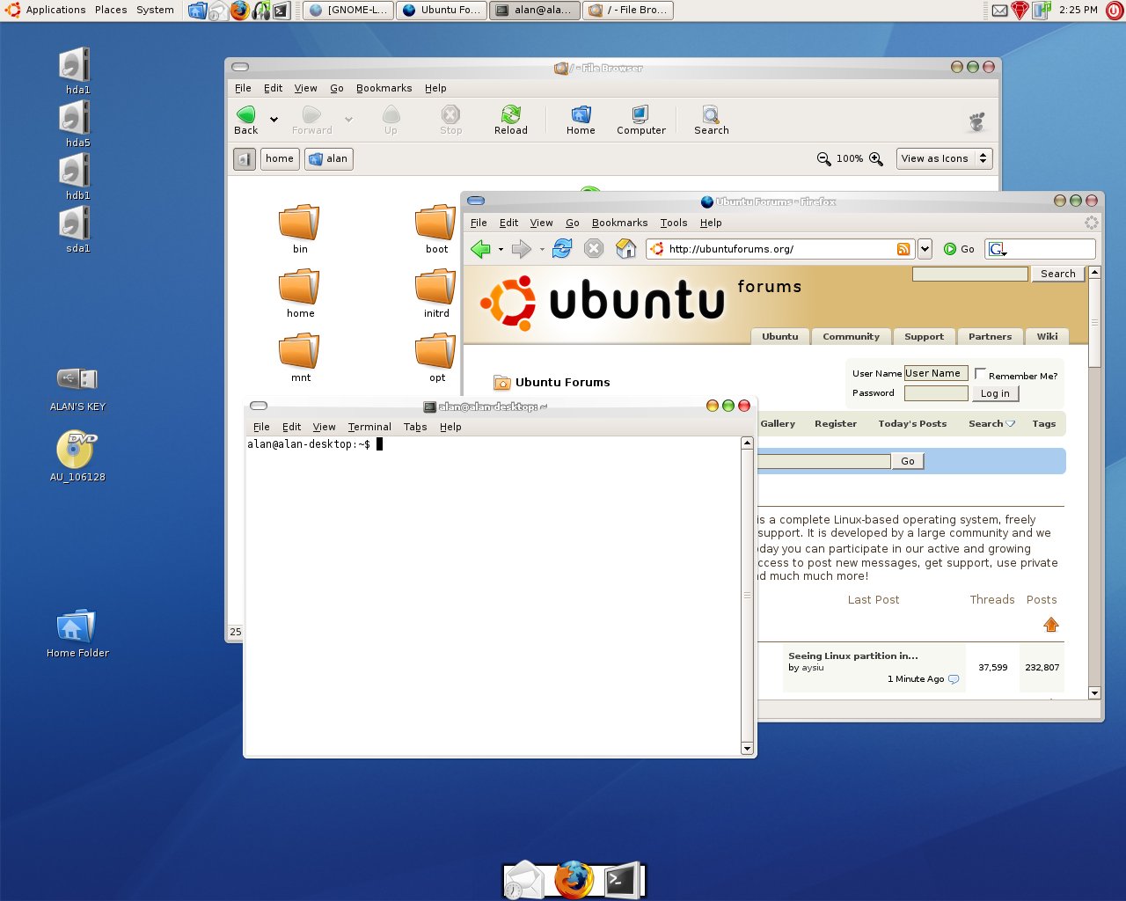Click the Search icon in File Browser toolbar
This screenshot has height=901, width=1126.
711,120
